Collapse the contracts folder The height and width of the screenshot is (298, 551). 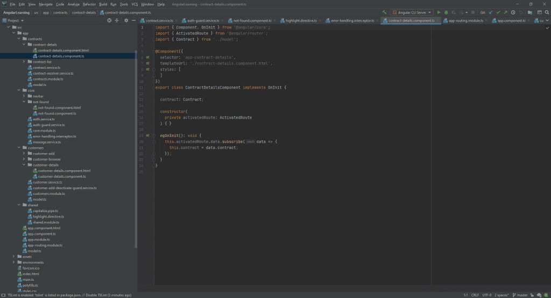click(x=19, y=39)
